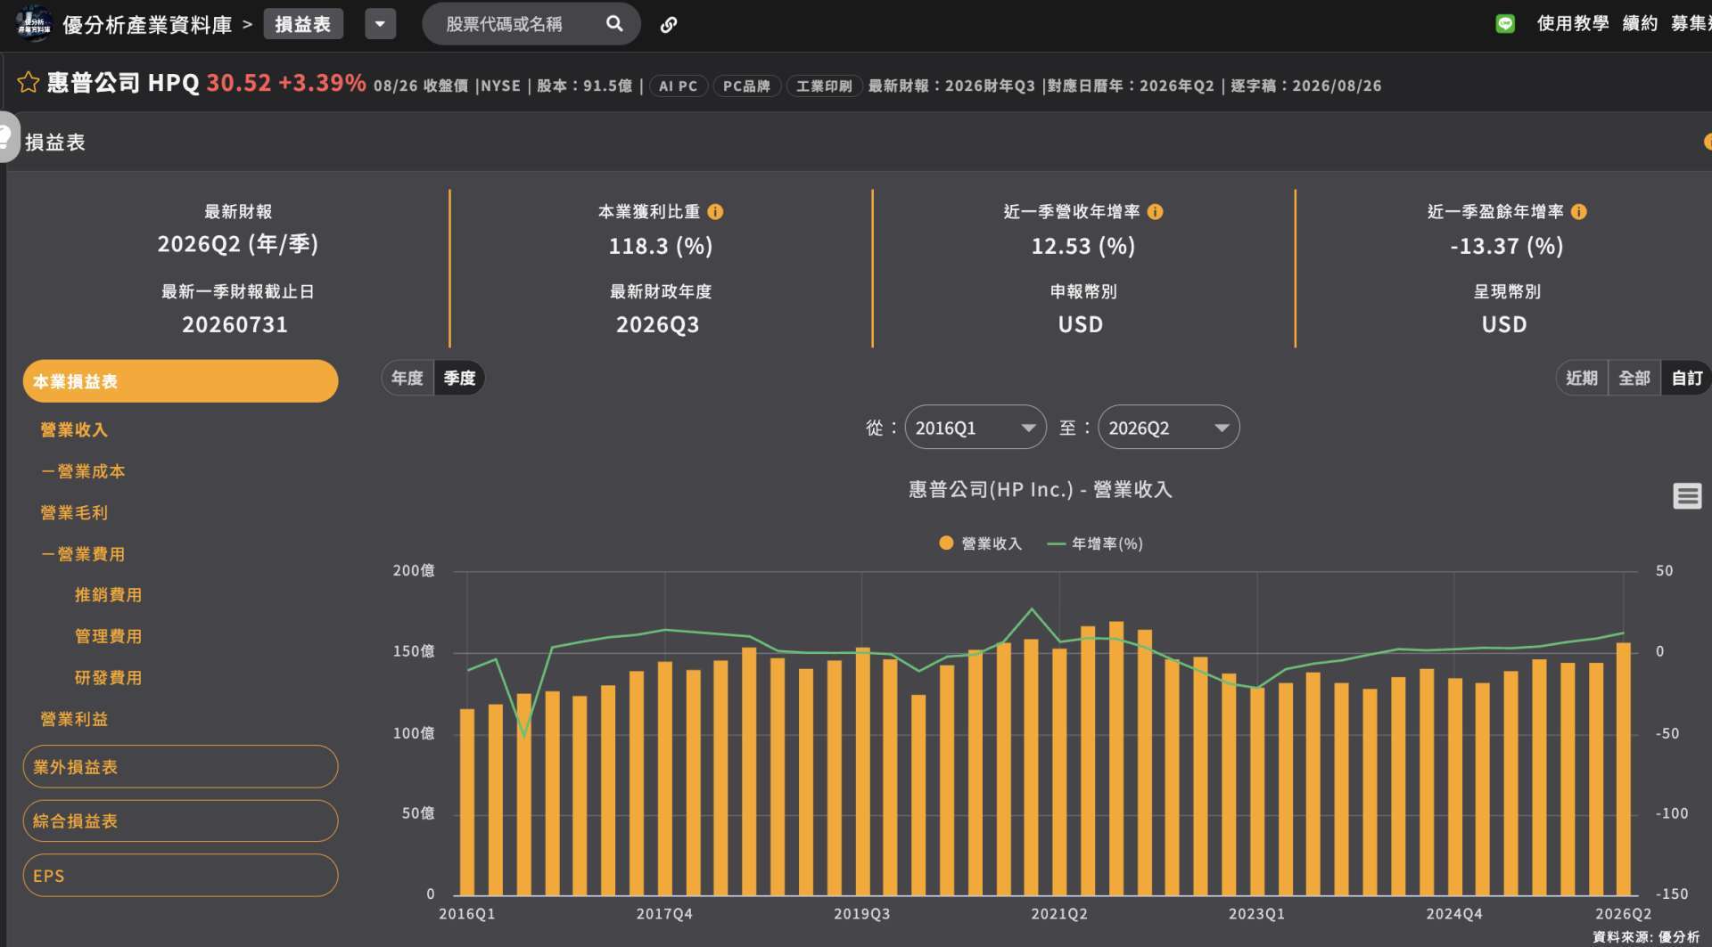This screenshot has width=1712, height=947.
Task: Switch to 季度 view
Action: point(459,378)
